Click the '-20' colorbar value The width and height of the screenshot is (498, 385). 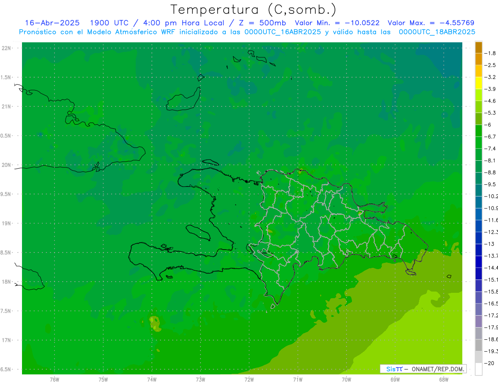point(489,363)
